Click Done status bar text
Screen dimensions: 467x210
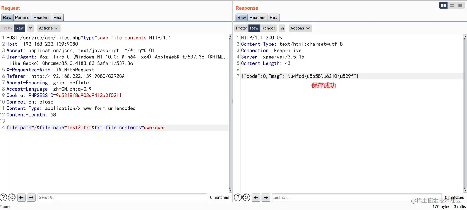[x=5, y=207]
